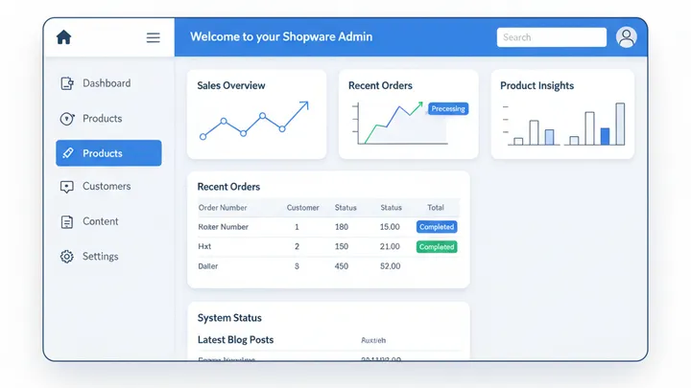691x388 pixels.
Task: Open the user profile avatar icon
Action: [626, 37]
